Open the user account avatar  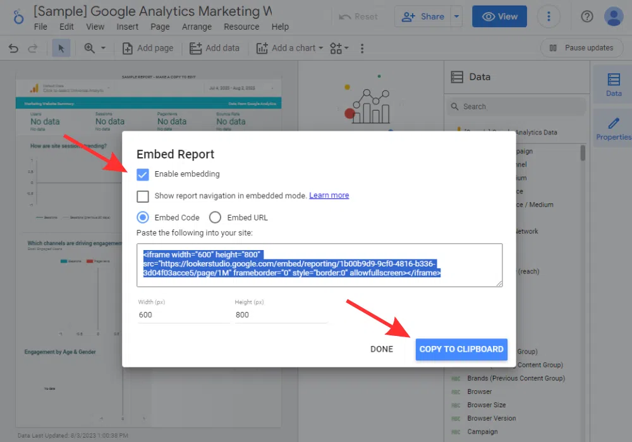pyautogui.click(x=614, y=16)
